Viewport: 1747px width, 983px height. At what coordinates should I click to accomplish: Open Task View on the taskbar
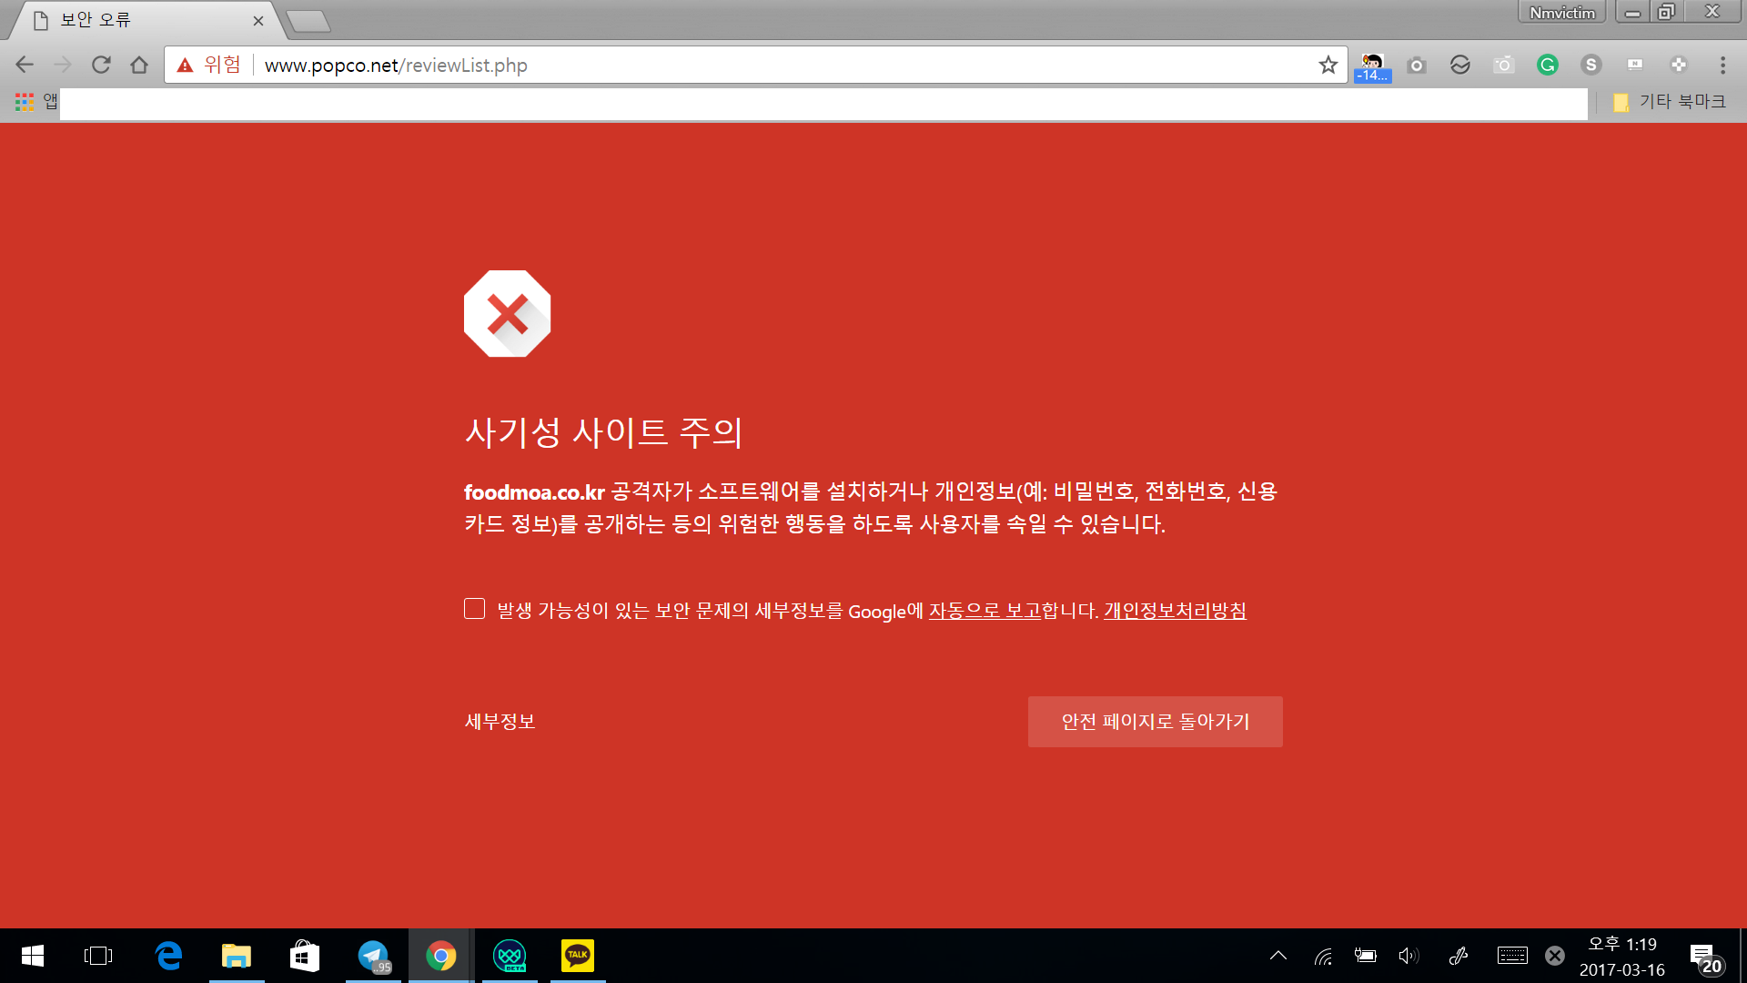[x=98, y=956]
